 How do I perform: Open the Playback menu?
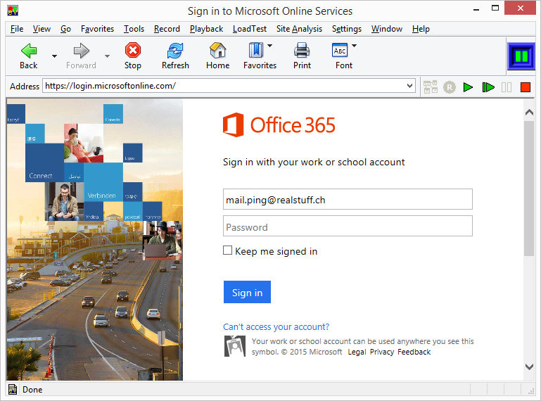coord(206,29)
